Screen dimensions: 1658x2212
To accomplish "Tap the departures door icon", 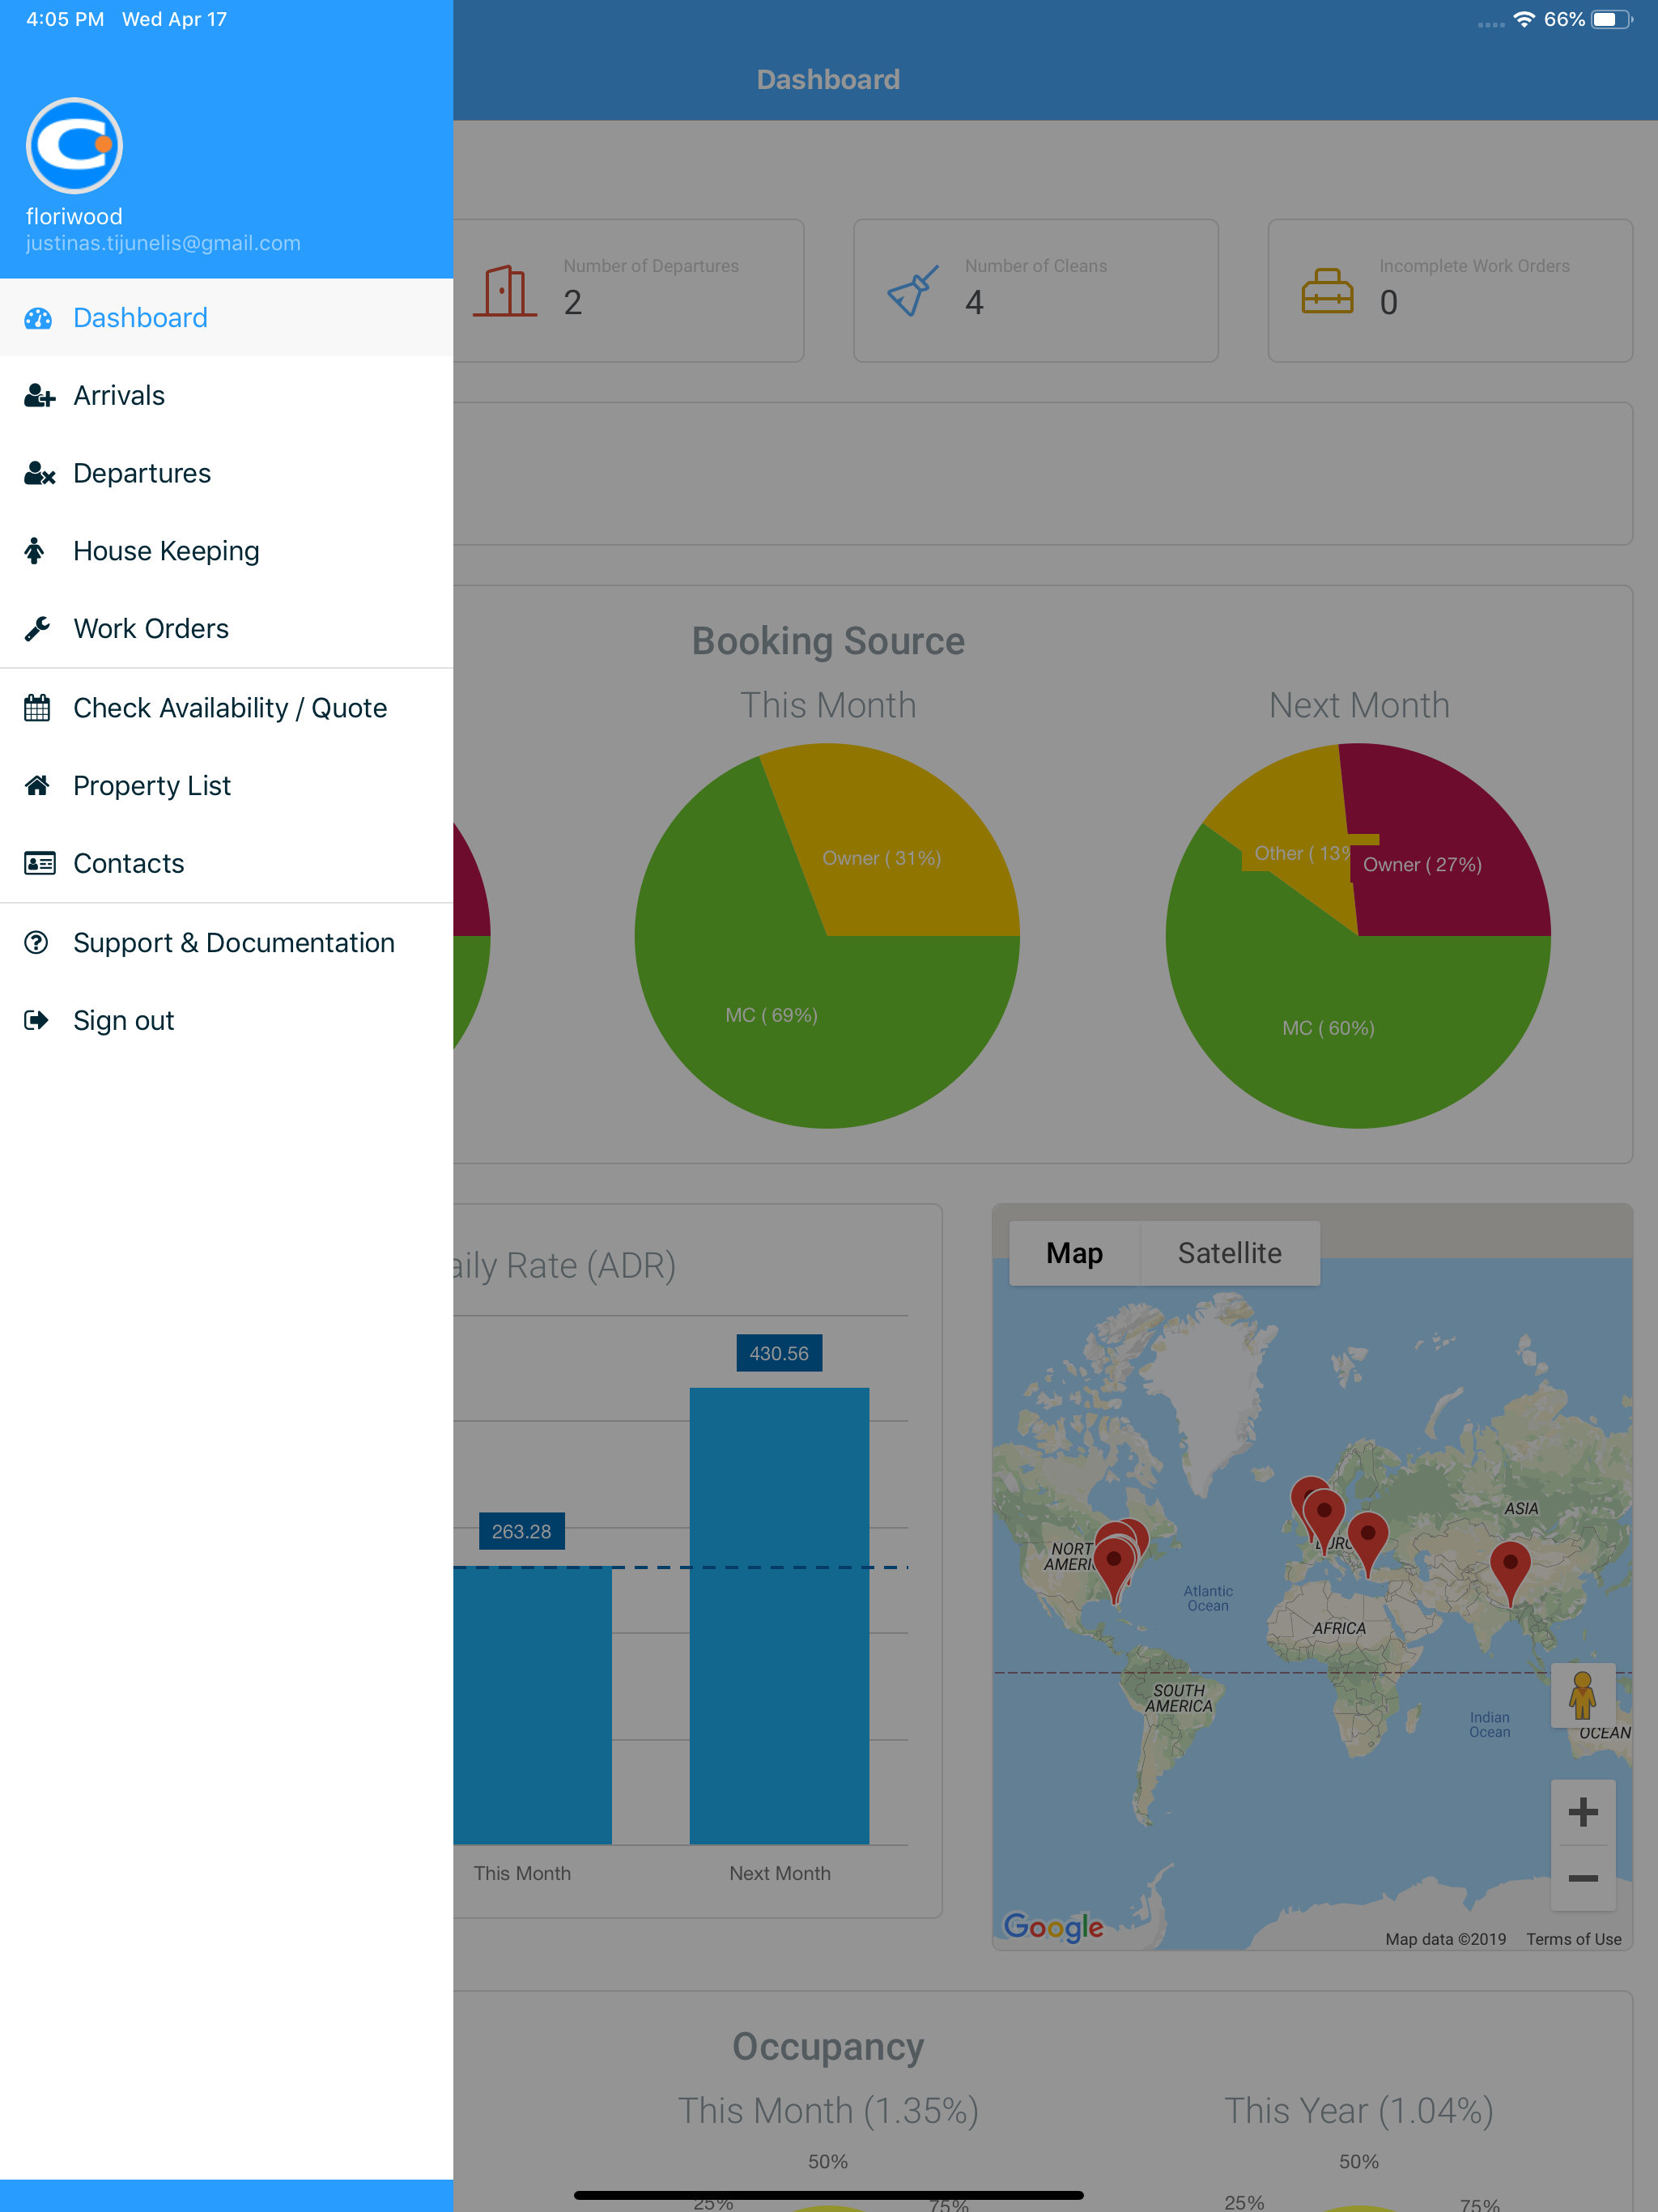I will (x=505, y=291).
